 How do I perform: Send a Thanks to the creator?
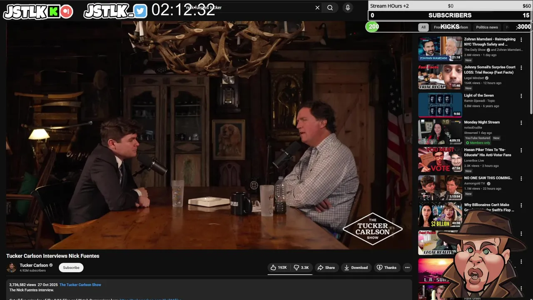pyautogui.click(x=386, y=267)
